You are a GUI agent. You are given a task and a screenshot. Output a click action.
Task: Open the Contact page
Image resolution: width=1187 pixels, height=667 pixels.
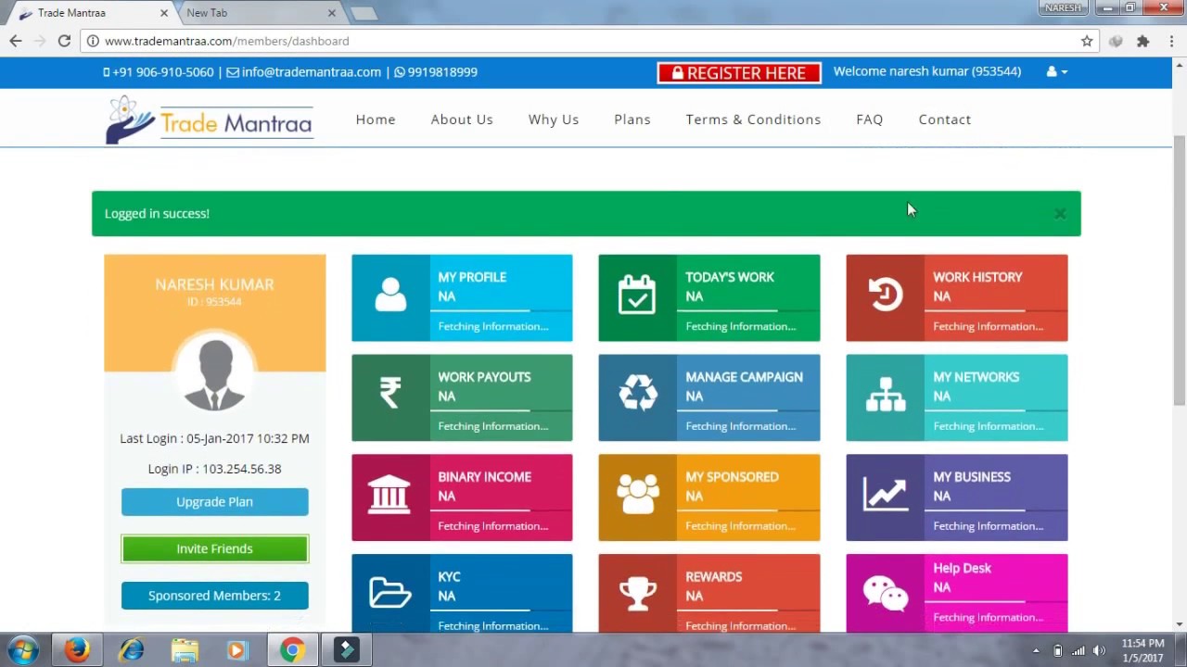point(945,120)
